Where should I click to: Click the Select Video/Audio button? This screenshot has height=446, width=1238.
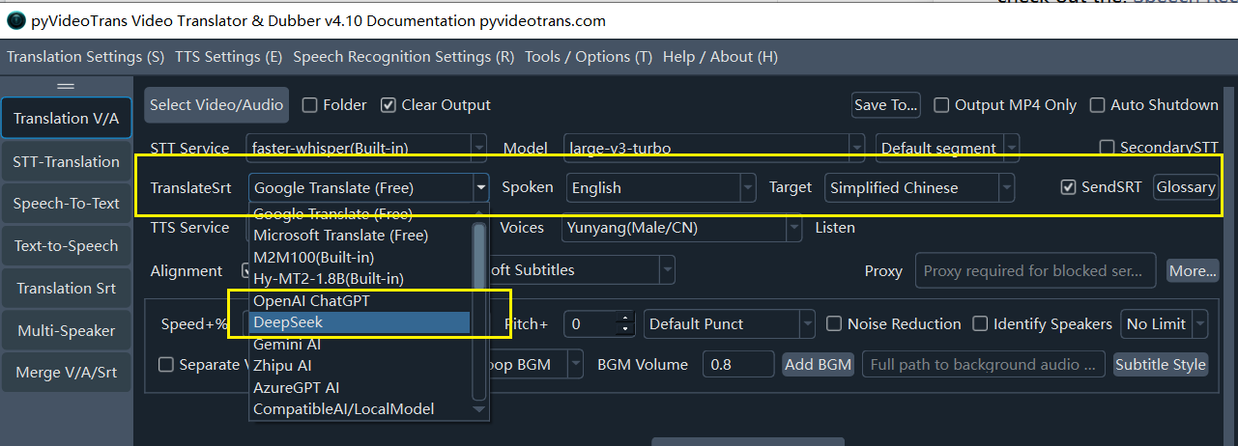pyautogui.click(x=216, y=105)
